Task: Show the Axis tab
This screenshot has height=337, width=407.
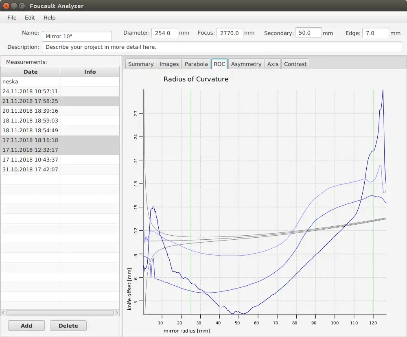Action: tap(273, 64)
